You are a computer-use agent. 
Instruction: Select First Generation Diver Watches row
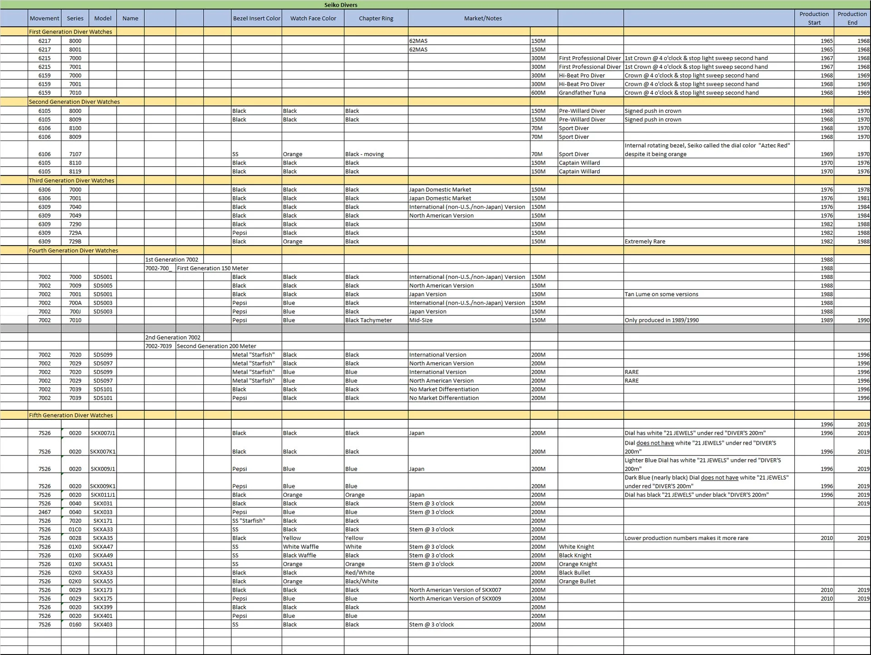coord(70,32)
